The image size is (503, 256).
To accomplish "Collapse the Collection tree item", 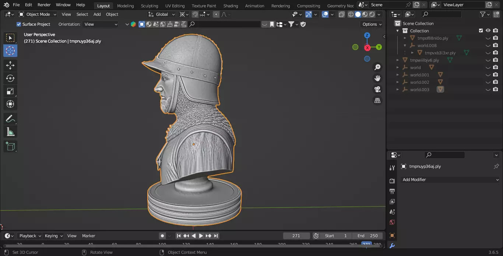I will pyautogui.click(x=398, y=31).
